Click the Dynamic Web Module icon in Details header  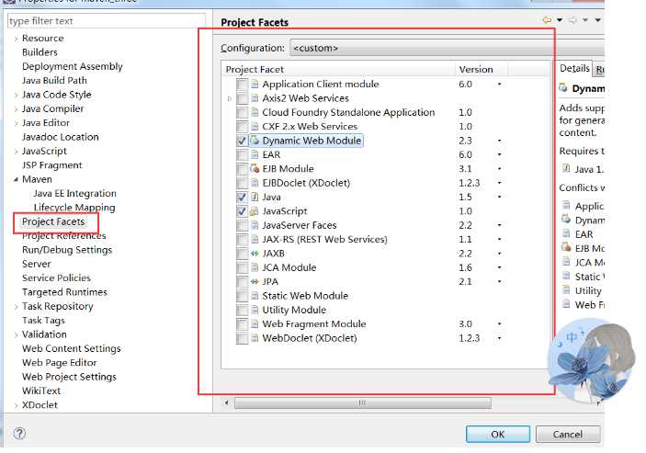pos(563,87)
